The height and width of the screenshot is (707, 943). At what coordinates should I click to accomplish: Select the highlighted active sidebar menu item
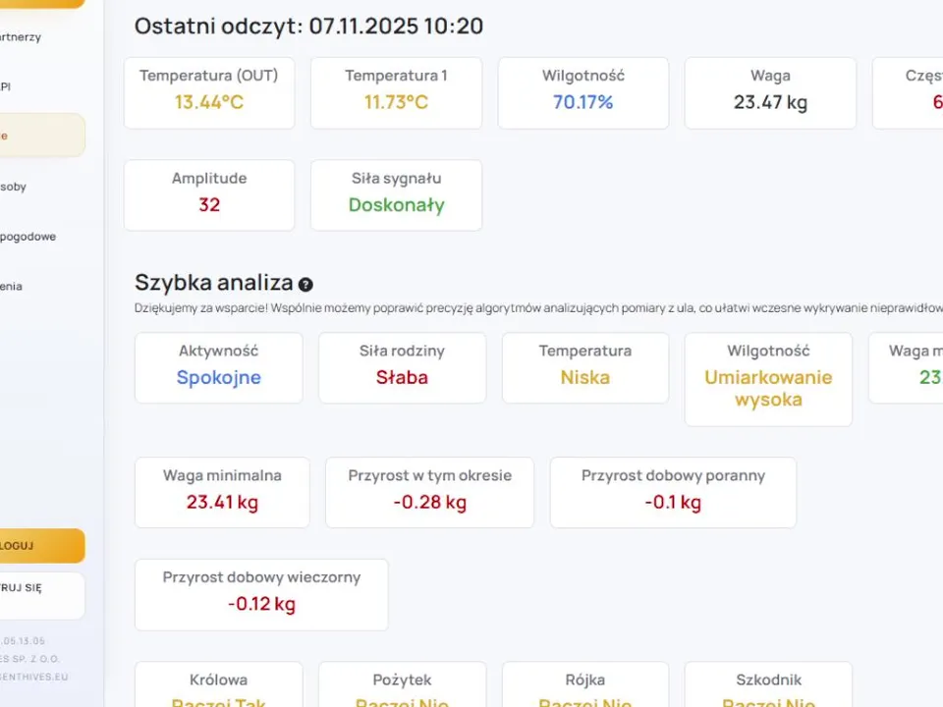41,136
